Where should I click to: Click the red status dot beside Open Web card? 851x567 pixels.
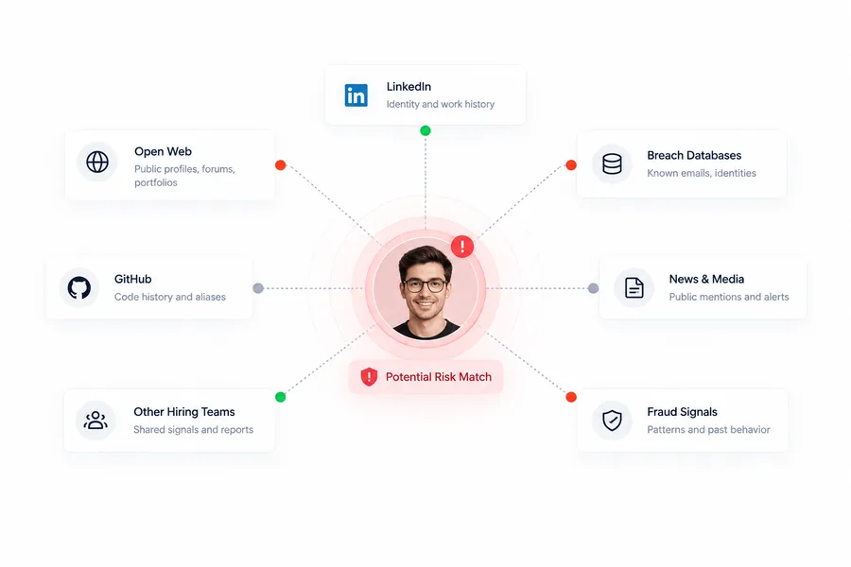point(281,165)
